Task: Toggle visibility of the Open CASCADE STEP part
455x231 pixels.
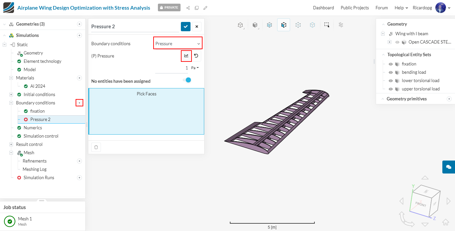Action: (397, 42)
